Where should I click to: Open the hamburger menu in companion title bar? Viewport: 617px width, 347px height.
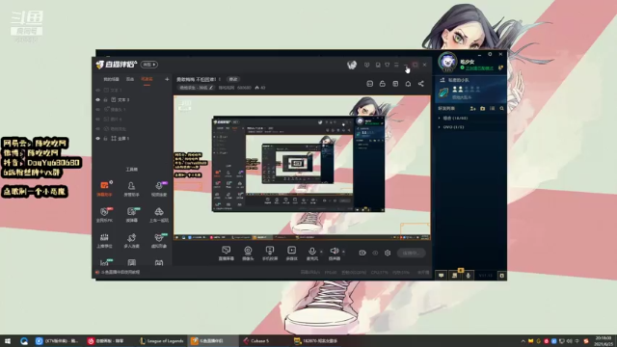pyautogui.click(x=396, y=65)
